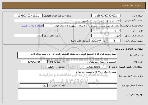Click the label شرح کلی نیاز
Image resolution: width=148 pixels, height=105 pixels.
click(x=136, y=55)
